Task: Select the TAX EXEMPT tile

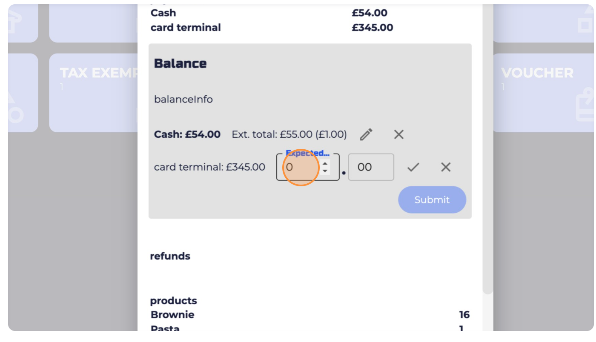Action: (94, 93)
